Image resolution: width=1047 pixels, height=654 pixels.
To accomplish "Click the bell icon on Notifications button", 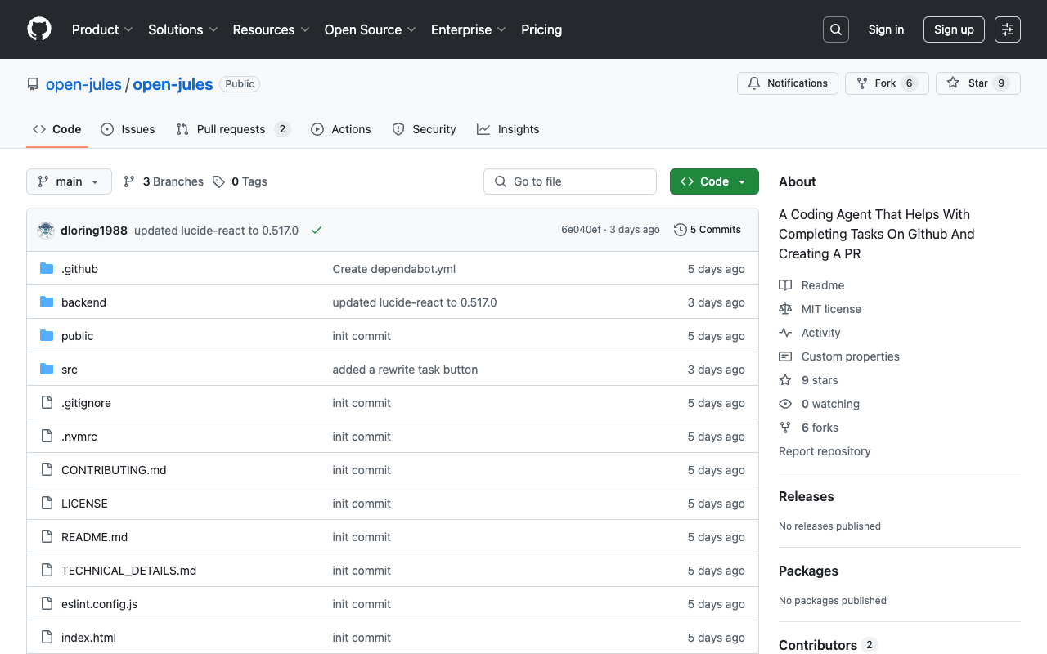I will 753,83.
